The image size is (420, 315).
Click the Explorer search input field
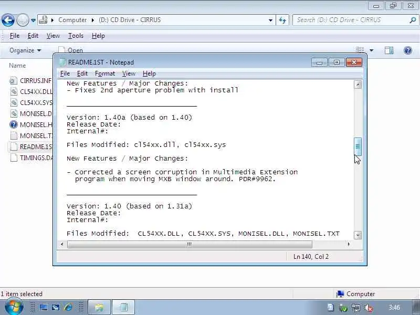pos(350,20)
